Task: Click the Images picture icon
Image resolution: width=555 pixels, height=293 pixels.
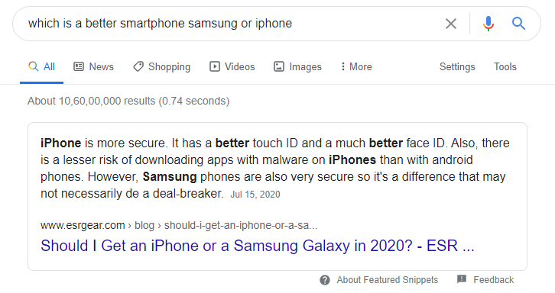Action: pos(279,66)
